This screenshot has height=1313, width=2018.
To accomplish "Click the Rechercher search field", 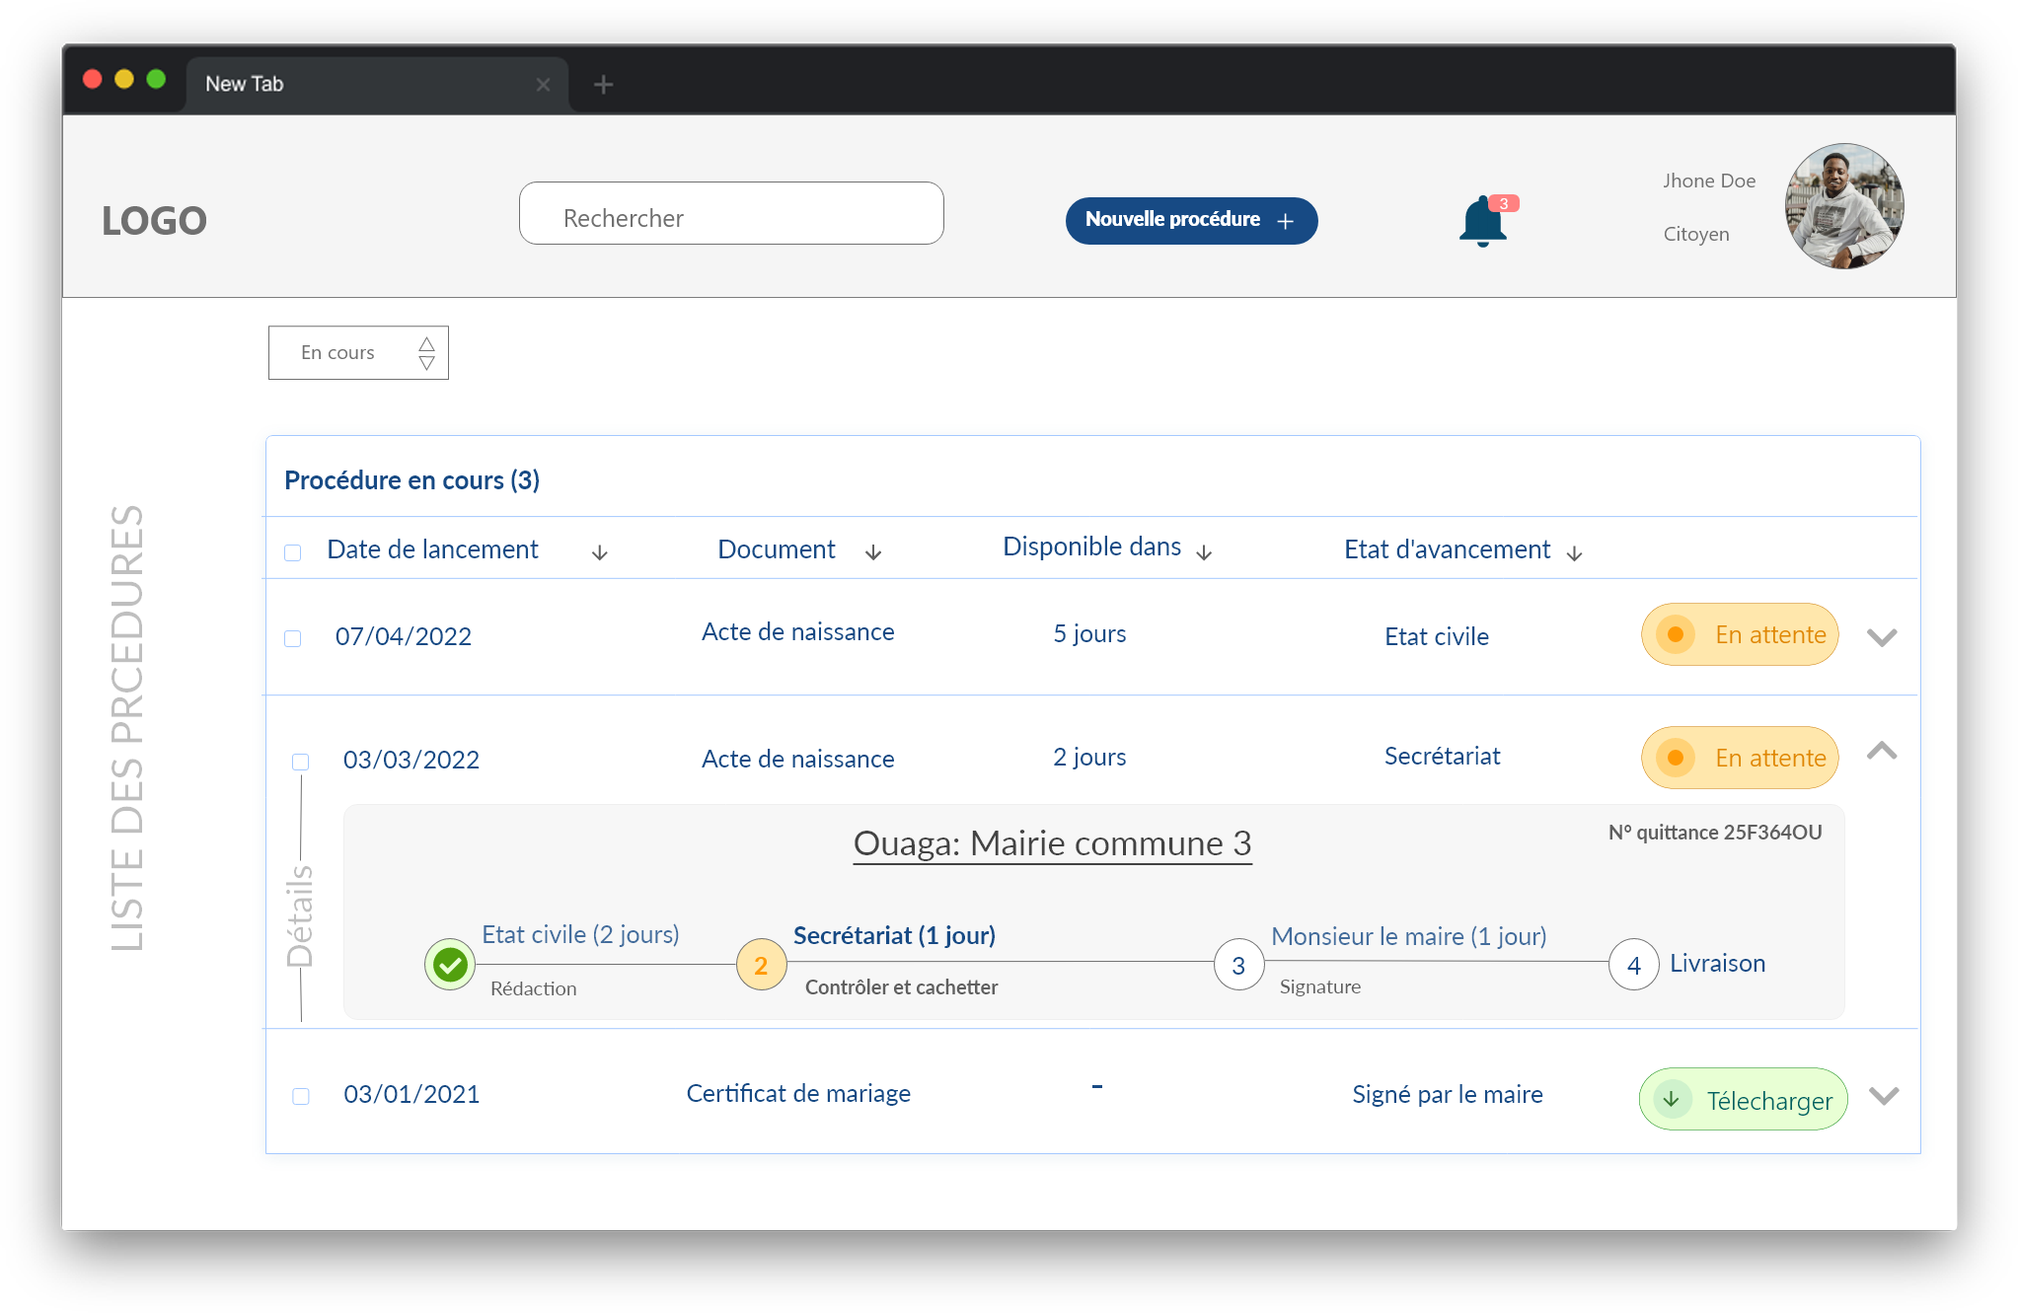I will (731, 214).
